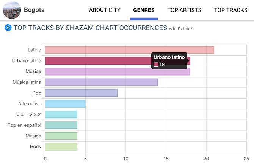Select the Urbano latino bar
Screen dimensions: 254x165
click(x=99, y=61)
